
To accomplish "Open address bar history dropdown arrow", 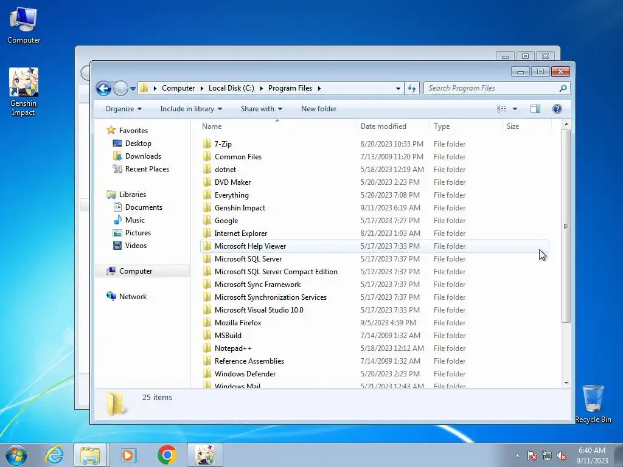I will pos(398,89).
